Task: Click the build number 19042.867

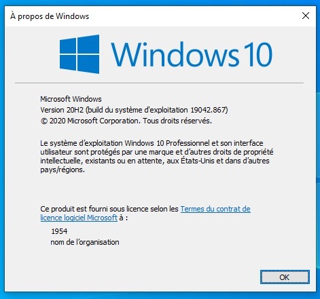Action: tap(209, 110)
